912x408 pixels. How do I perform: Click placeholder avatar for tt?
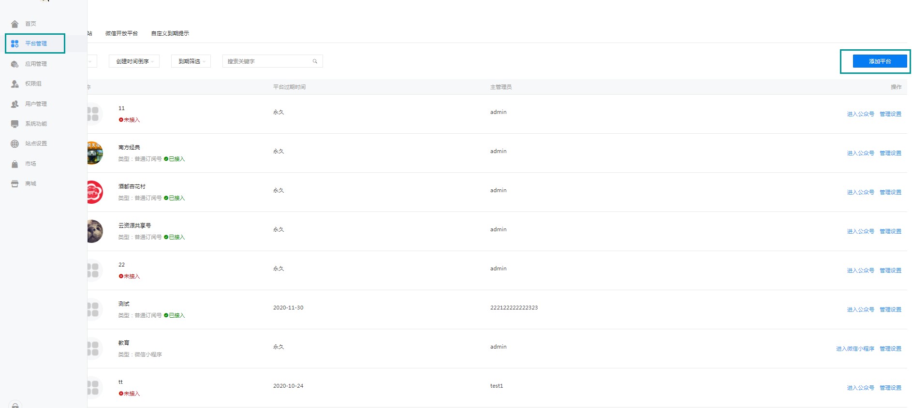point(95,388)
